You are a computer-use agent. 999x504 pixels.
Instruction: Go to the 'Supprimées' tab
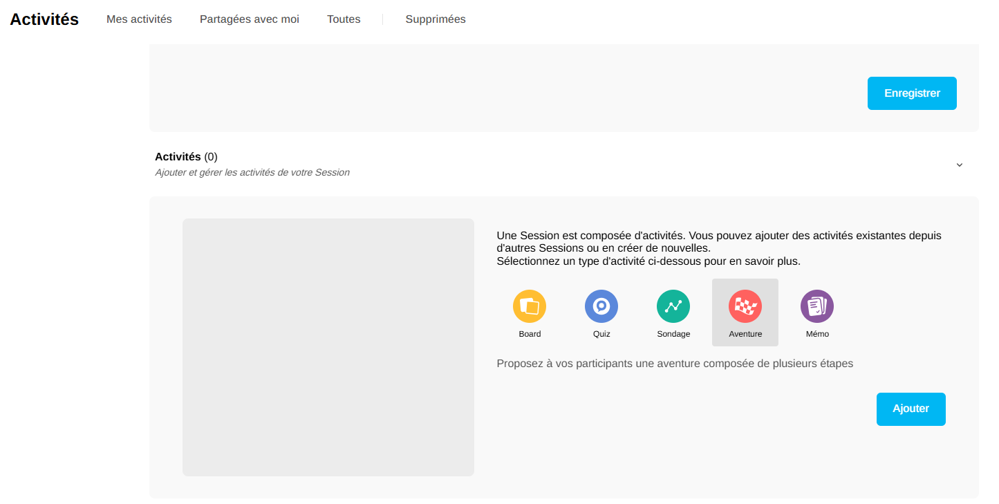pyautogui.click(x=436, y=19)
